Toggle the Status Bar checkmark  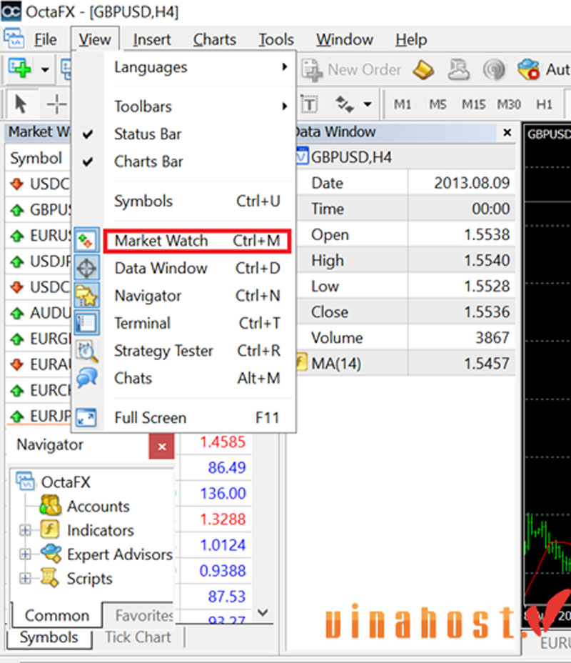click(88, 134)
